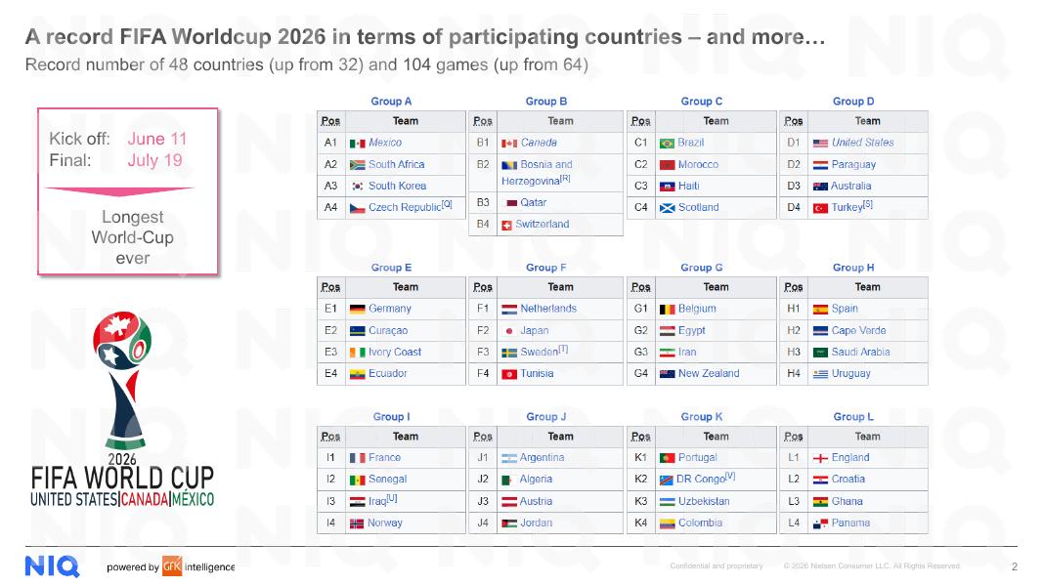Open the Group A heading link
This screenshot has height=586, width=1043.
(x=391, y=102)
